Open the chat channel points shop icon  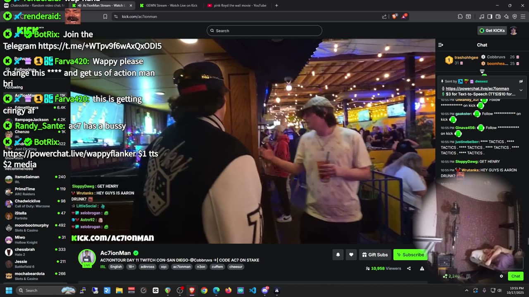468,276
